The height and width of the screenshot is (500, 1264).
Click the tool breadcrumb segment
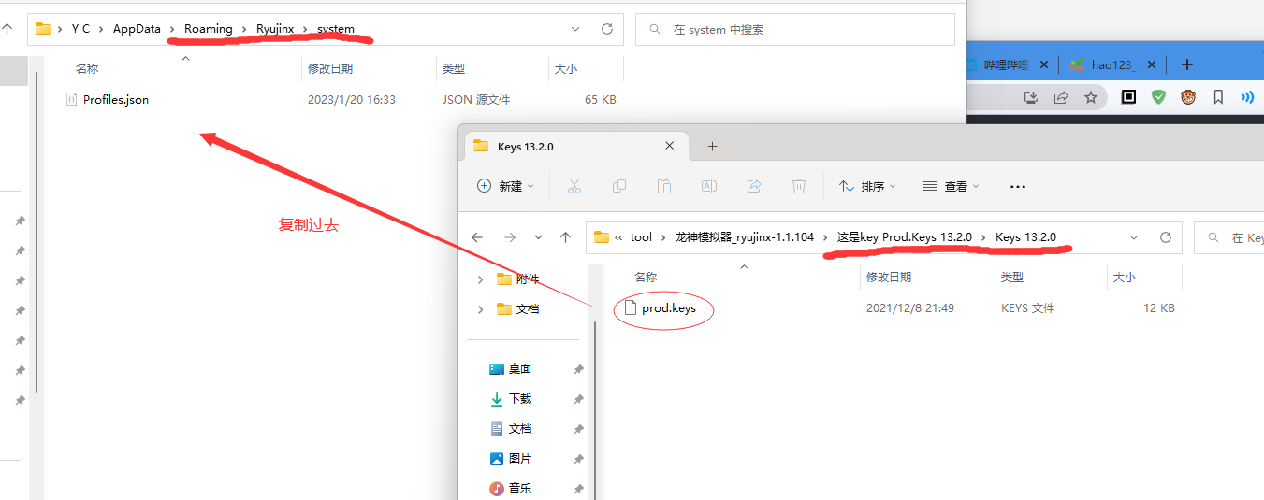tap(641, 237)
